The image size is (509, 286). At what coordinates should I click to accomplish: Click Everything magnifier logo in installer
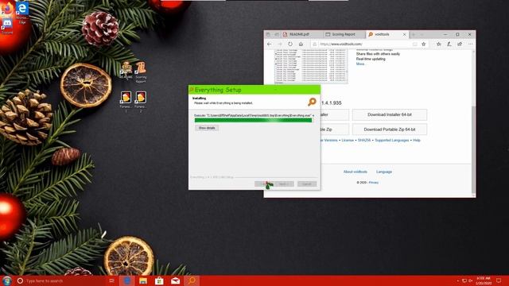pyautogui.click(x=312, y=102)
